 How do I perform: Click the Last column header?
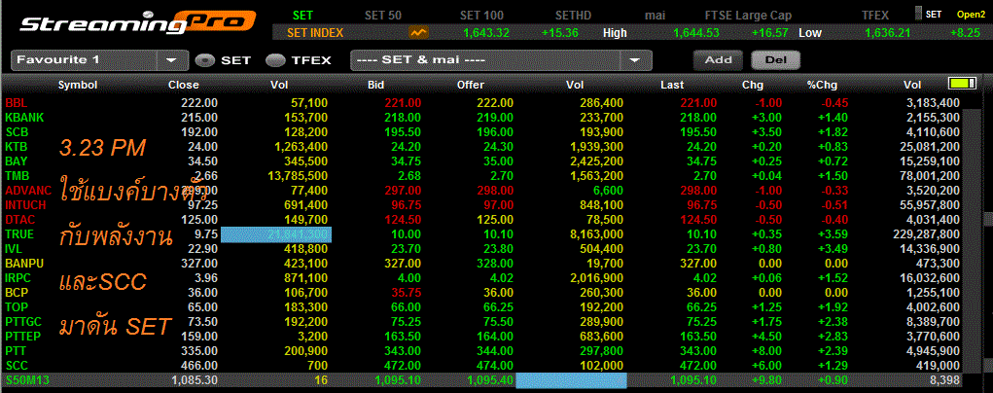672,85
